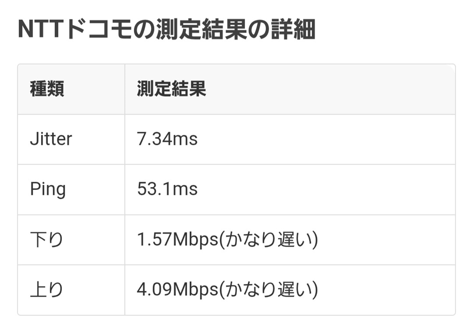The width and height of the screenshot is (473, 335).
Task: Click the 下り row label
Action: [x=46, y=240]
